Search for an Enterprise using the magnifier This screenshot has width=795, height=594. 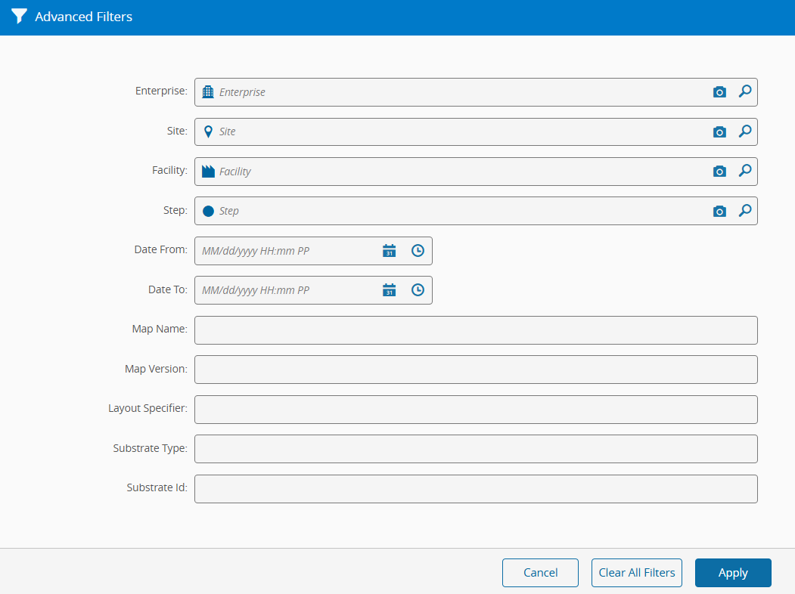pyautogui.click(x=745, y=91)
